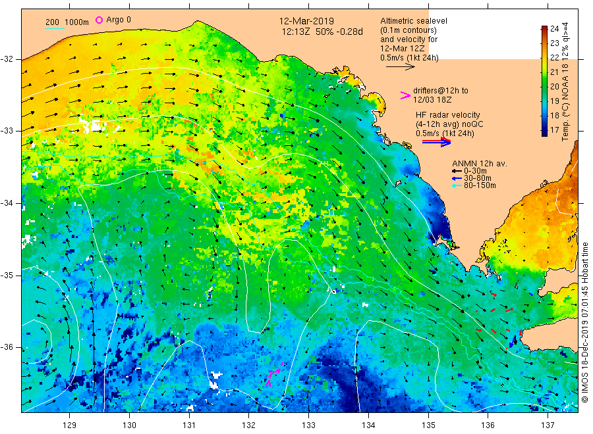Click the '12:13Z 50% -0.28d' text

322,32
